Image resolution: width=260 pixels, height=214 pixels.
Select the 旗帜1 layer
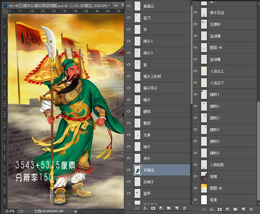225,95
